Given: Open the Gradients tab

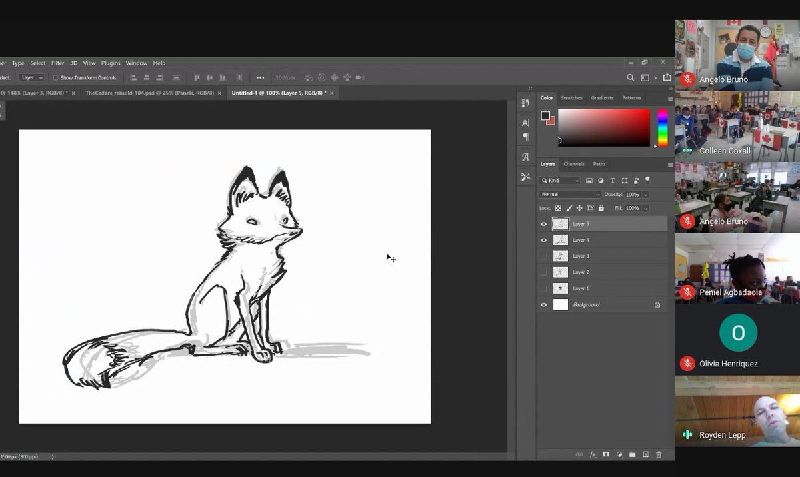Looking at the screenshot, I should coord(602,97).
